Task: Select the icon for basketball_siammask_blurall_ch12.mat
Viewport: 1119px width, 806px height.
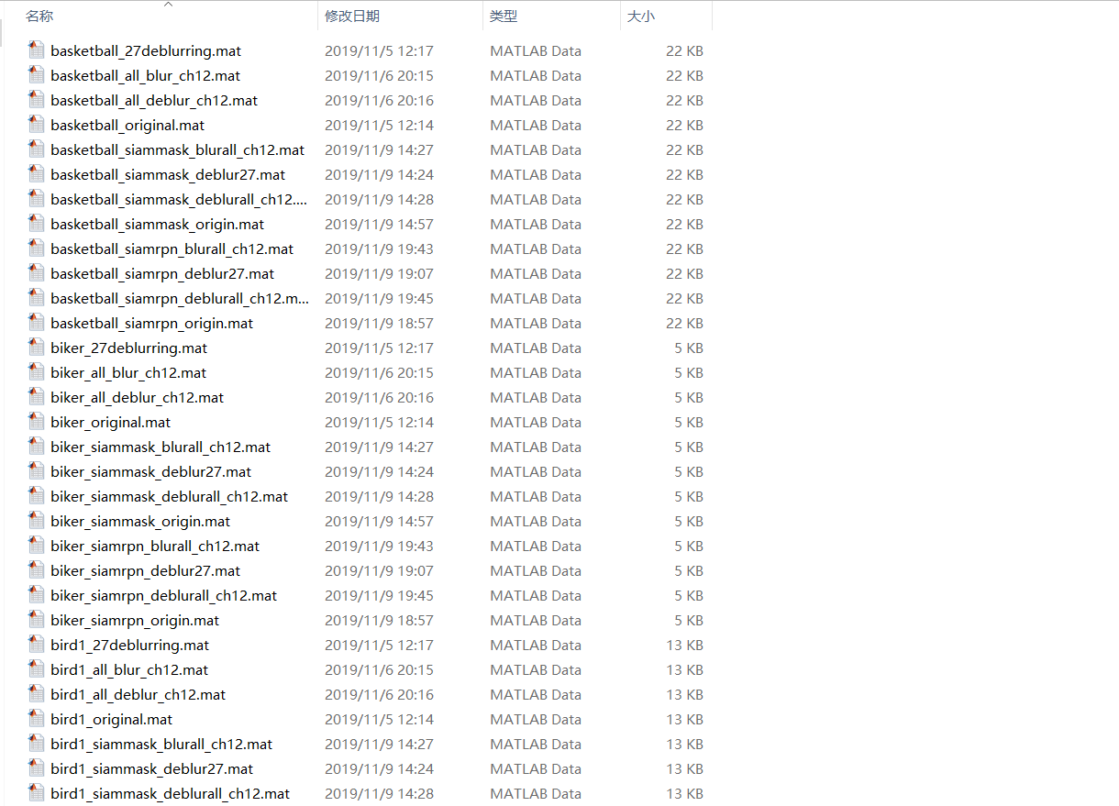Action: coord(36,149)
